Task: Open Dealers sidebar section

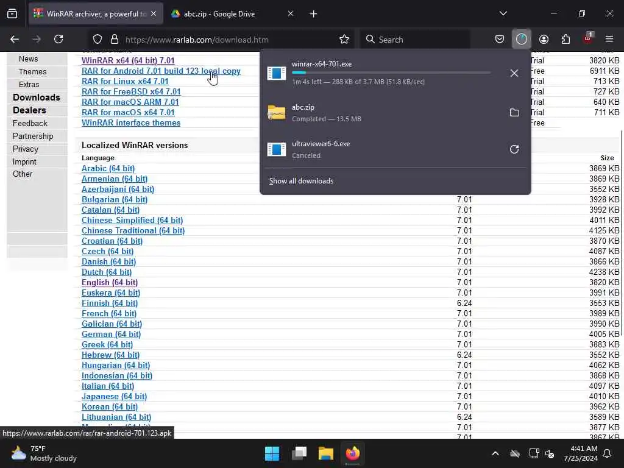Action: pyautogui.click(x=29, y=110)
